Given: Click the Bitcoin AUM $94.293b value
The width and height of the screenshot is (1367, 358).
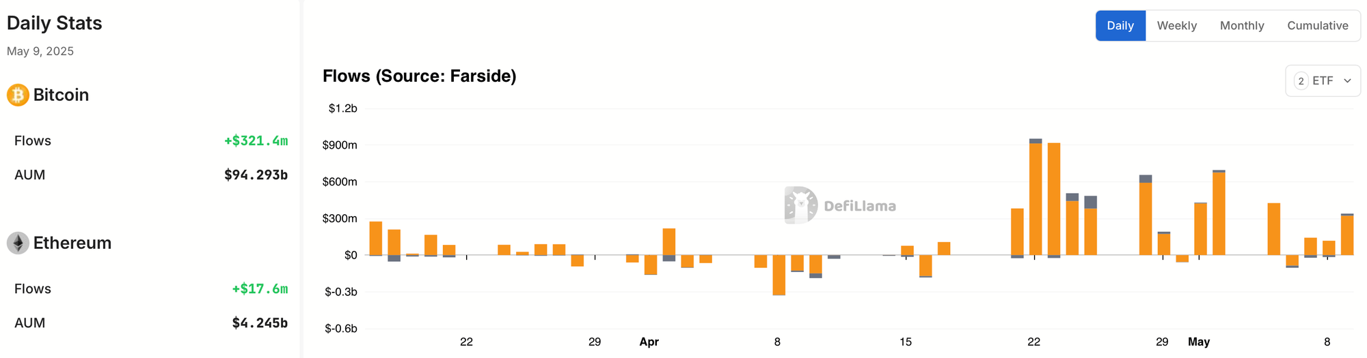Looking at the screenshot, I should [256, 175].
